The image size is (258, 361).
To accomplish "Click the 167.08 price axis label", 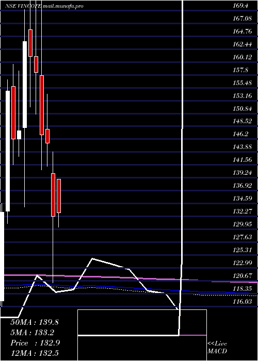I will click(243, 19).
